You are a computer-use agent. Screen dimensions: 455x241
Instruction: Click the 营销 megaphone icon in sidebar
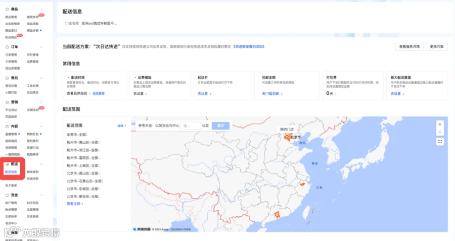7,102
